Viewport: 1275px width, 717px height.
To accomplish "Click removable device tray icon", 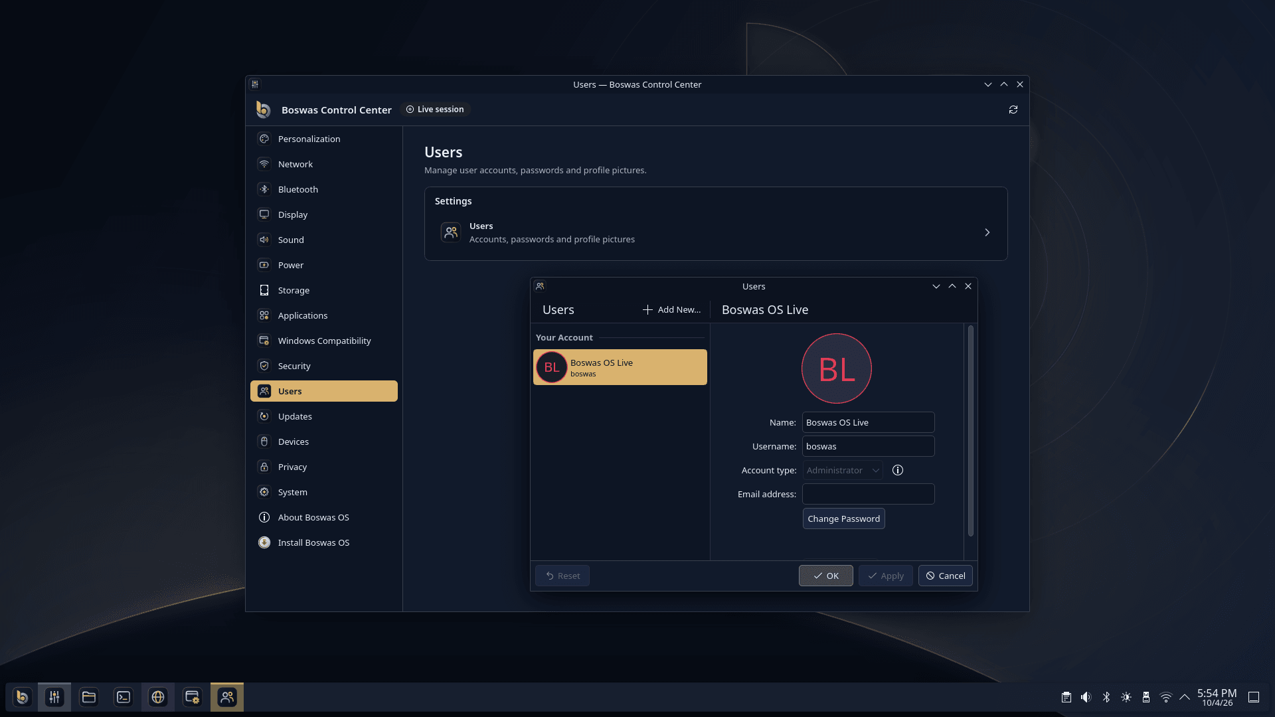I will 1146,697.
